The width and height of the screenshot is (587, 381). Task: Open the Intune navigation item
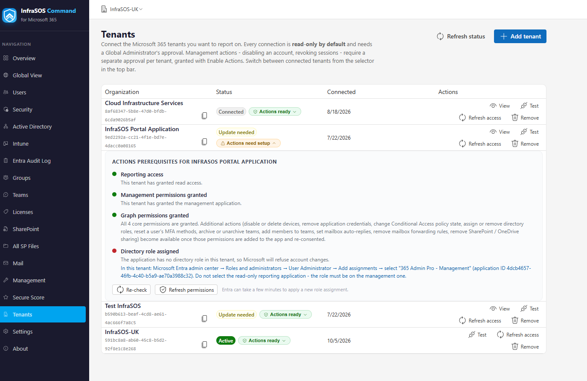coord(43,144)
